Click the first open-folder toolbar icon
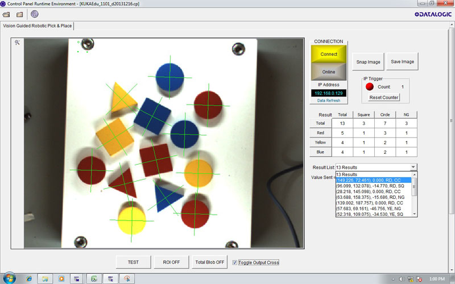455x284 pixels. pos(7,14)
